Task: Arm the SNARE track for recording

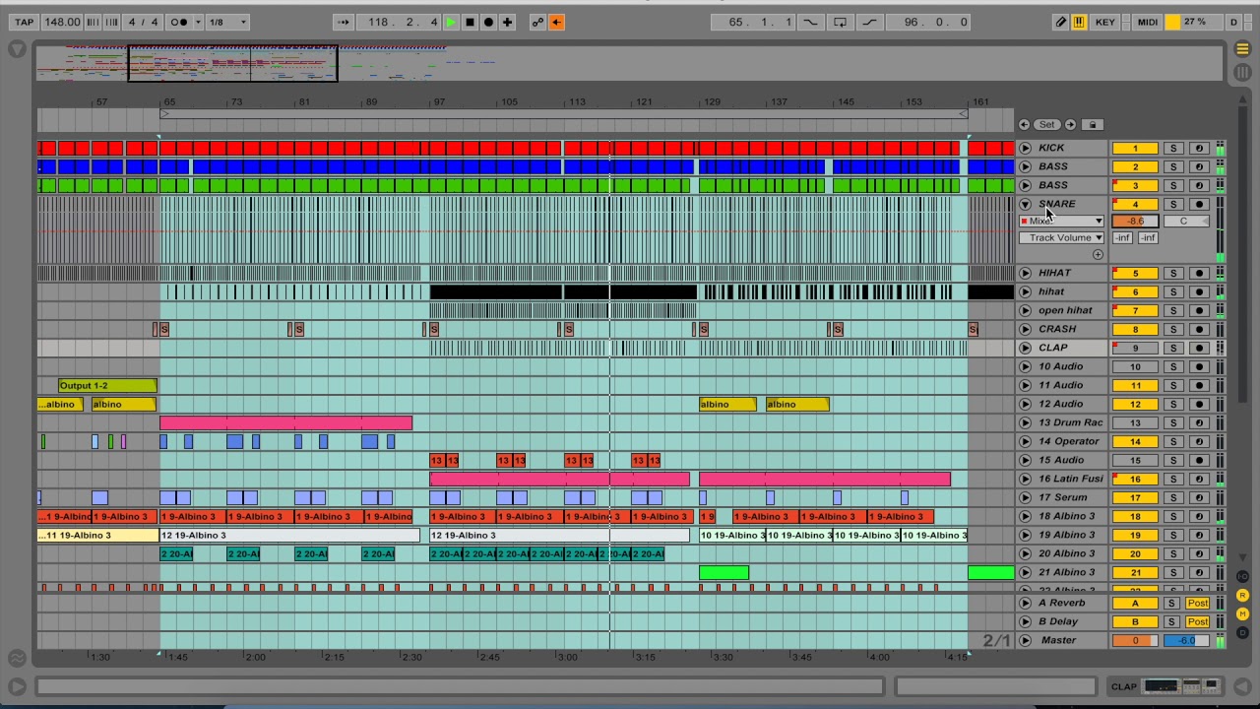Action: 1199,204
